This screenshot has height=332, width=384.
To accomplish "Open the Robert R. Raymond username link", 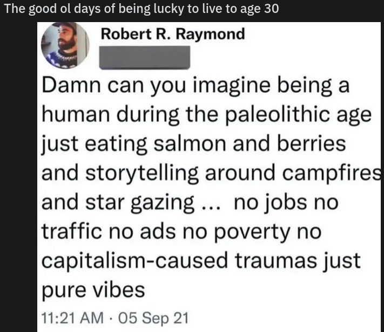I will [x=173, y=34].
